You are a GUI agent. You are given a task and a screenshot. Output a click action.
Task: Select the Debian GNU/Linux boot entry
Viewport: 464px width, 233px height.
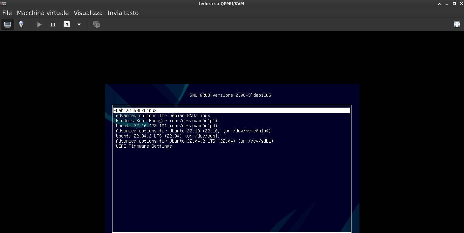pyautogui.click(x=232, y=110)
